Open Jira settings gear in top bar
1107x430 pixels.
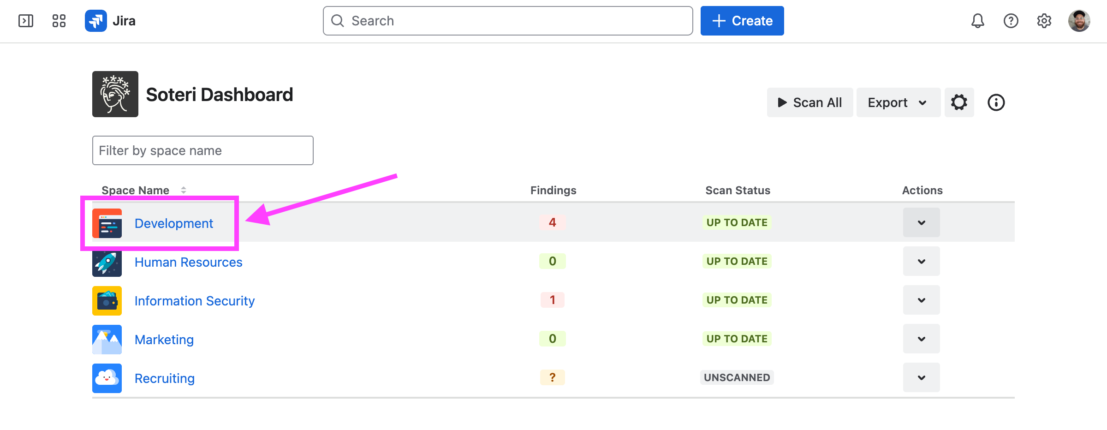click(1044, 21)
